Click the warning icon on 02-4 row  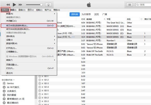click(40, 87)
